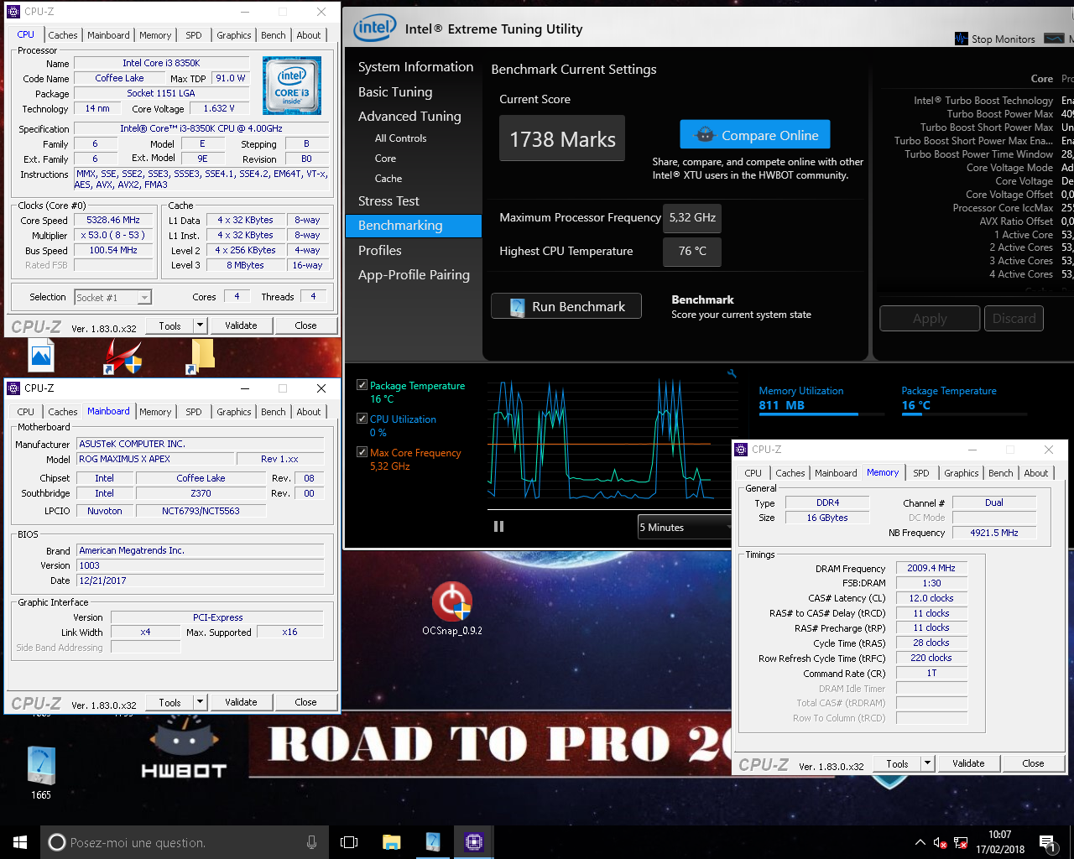Image resolution: width=1074 pixels, height=859 pixels.
Task: Click the Intel logo in the XTU header
Action: click(373, 29)
